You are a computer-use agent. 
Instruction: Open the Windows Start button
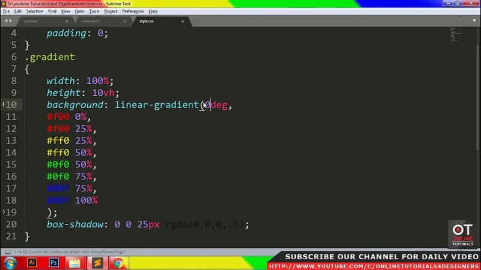coord(10,263)
